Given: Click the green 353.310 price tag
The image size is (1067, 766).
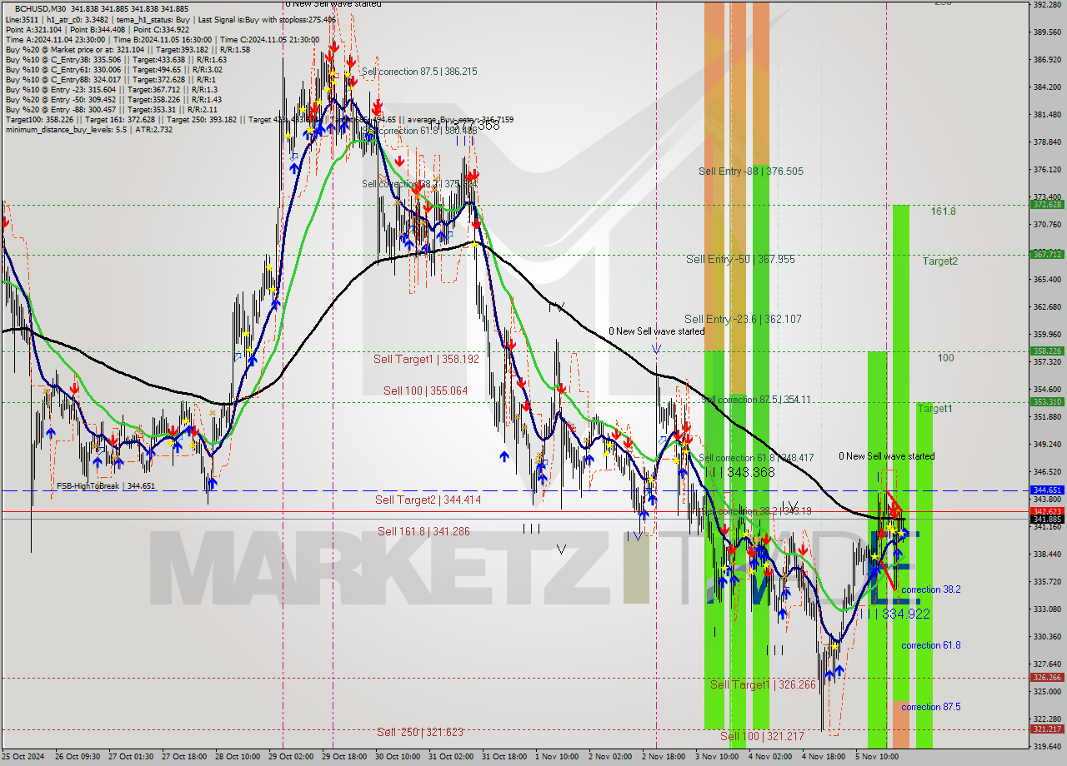Looking at the screenshot, I should tap(1047, 401).
